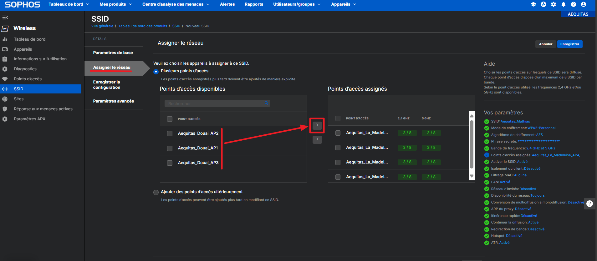
Task: Click assigned list scroll up arrow
Action: [x=472, y=116]
